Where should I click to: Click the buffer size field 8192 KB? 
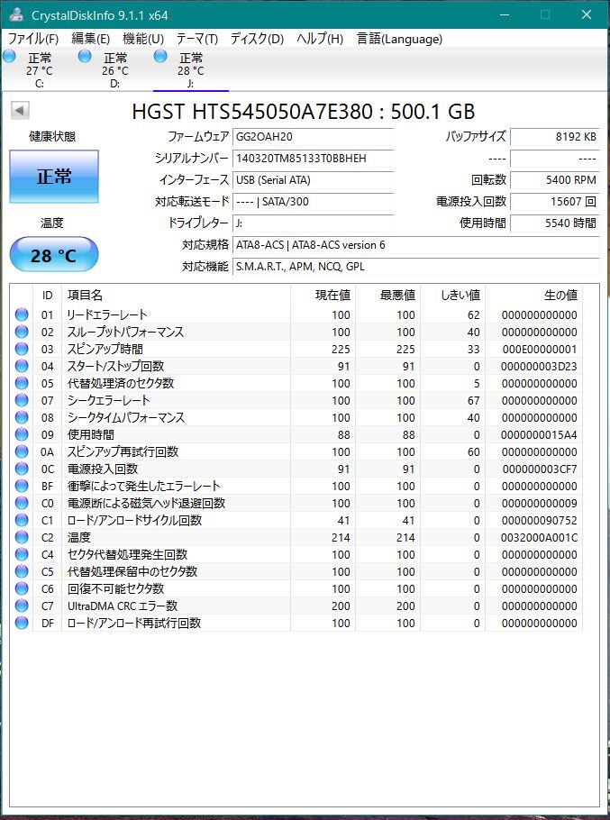555,137
